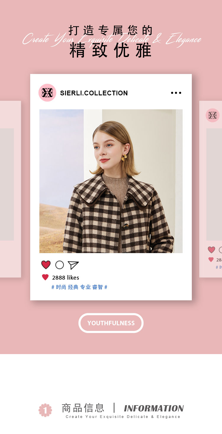This screenshot has width=222, height=434.
Task: Click the YOUTHFULNESS rounded button
Action: pos(111,323)
